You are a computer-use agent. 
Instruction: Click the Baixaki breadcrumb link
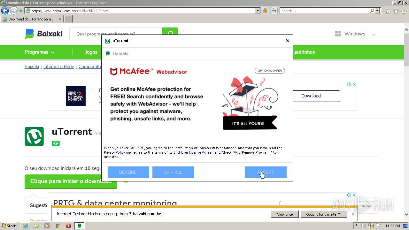tap(32, 66)
